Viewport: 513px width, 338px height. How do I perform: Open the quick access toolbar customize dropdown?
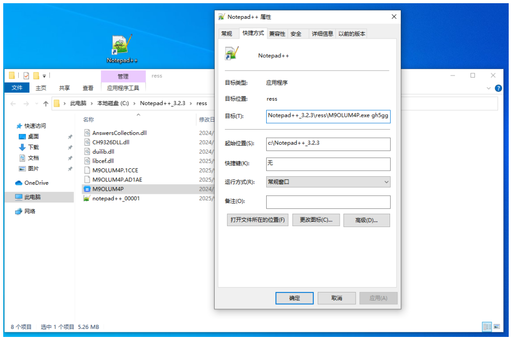(45, 76)
